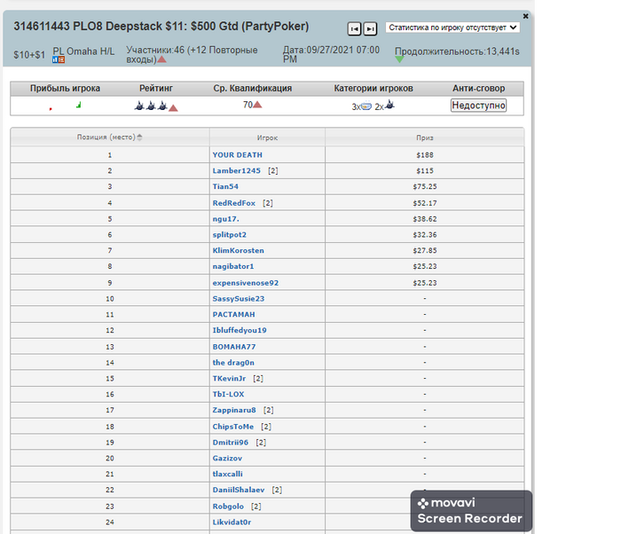Open player YOUR DEATH profile
621x534 pixels.
click(x=237, y=154)
